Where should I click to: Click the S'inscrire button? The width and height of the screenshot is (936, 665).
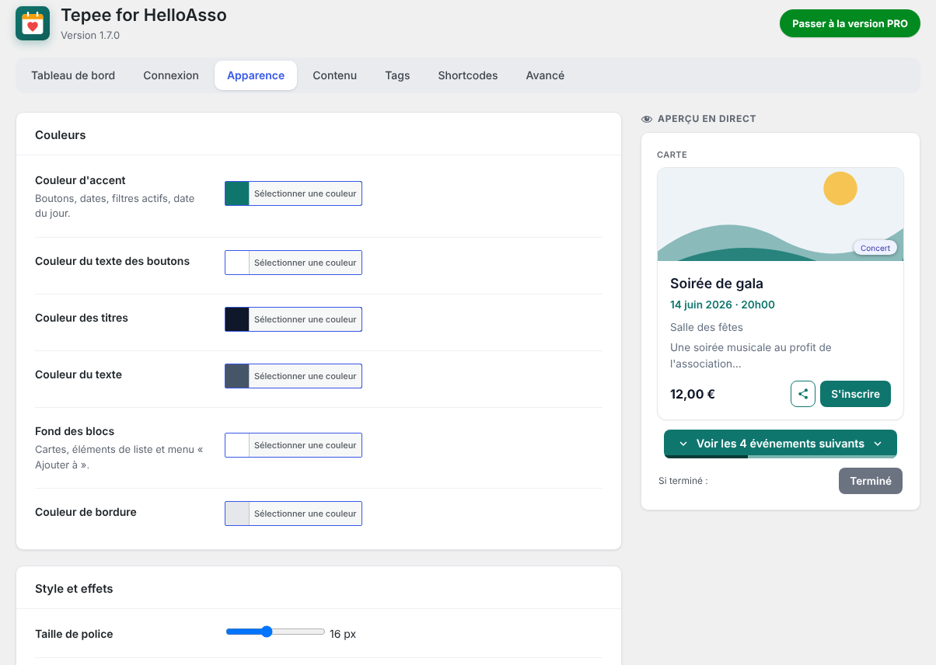pos(855,394)
